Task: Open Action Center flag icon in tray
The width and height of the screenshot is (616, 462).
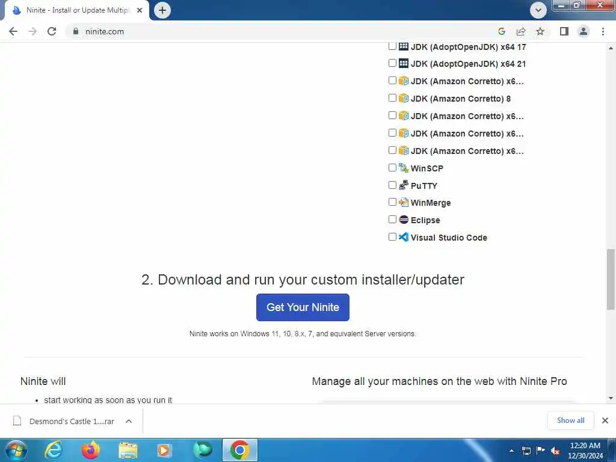Action: 541,450
